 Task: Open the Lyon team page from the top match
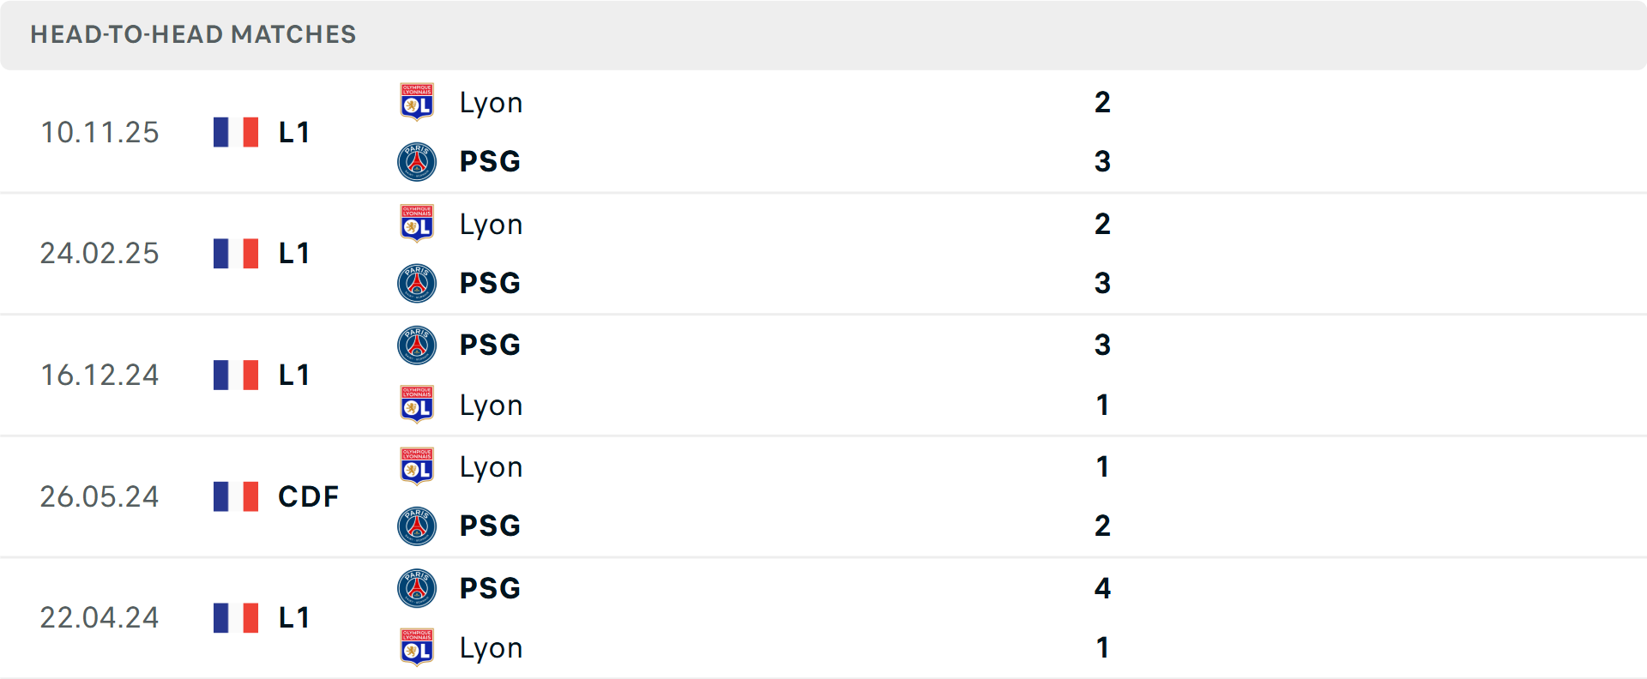tap(490, 103)
